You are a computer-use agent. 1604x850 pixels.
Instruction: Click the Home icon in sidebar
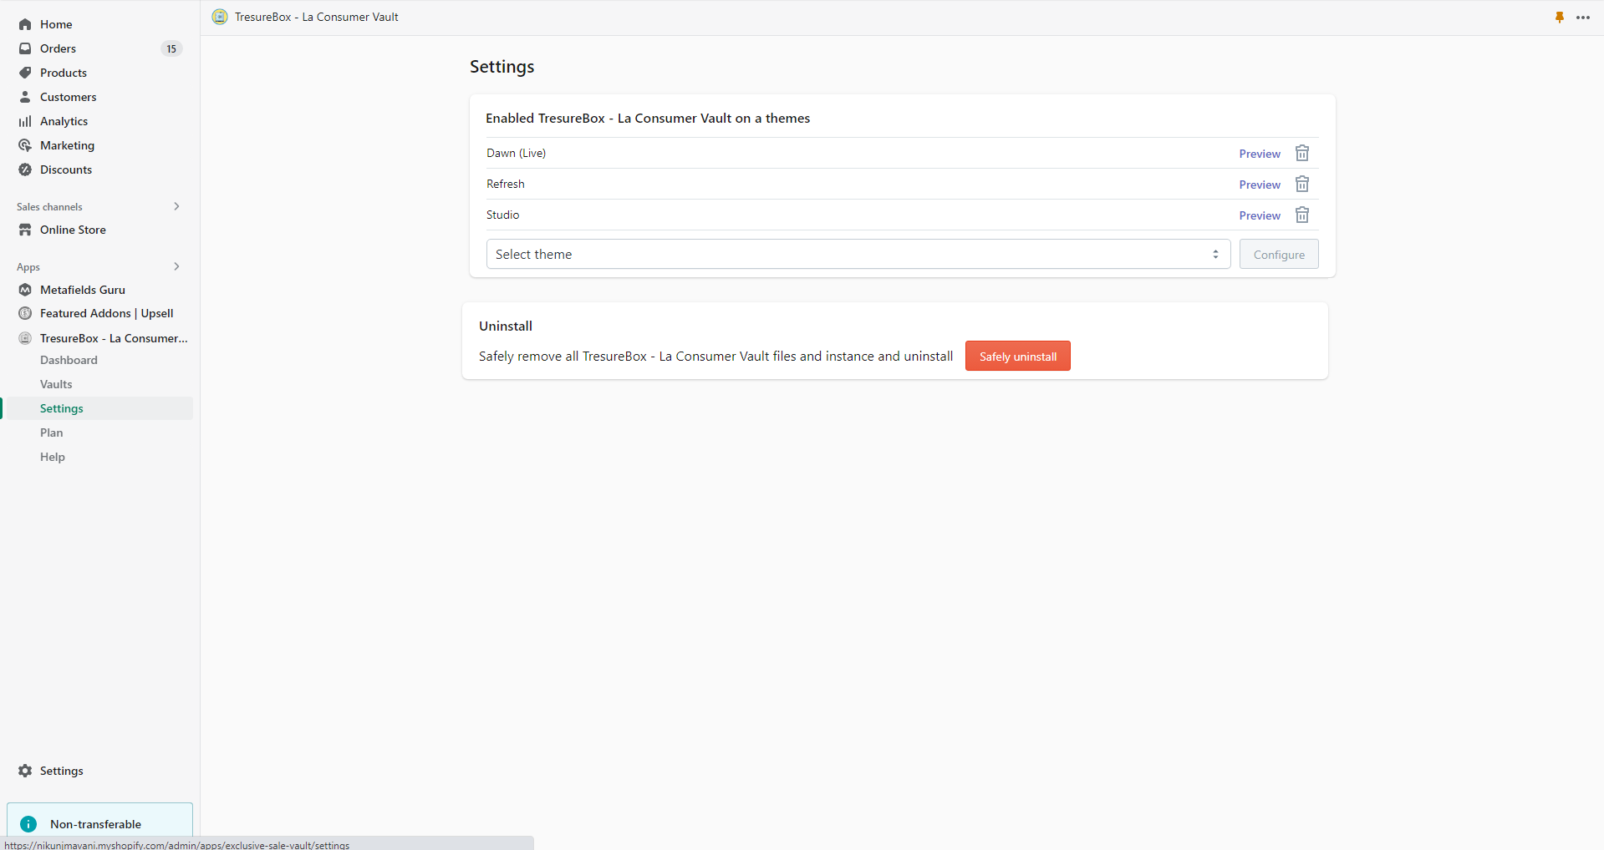pyautogui.click(x=25, y=24)
